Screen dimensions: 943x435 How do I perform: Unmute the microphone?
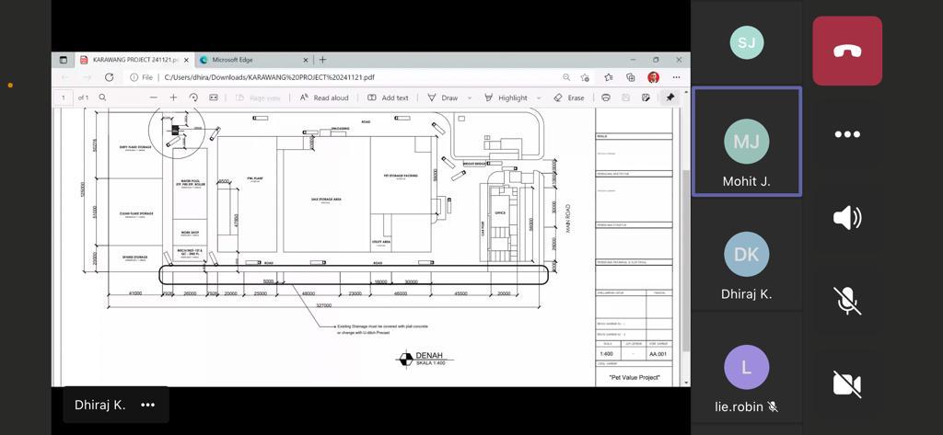[x=846, y=301]
